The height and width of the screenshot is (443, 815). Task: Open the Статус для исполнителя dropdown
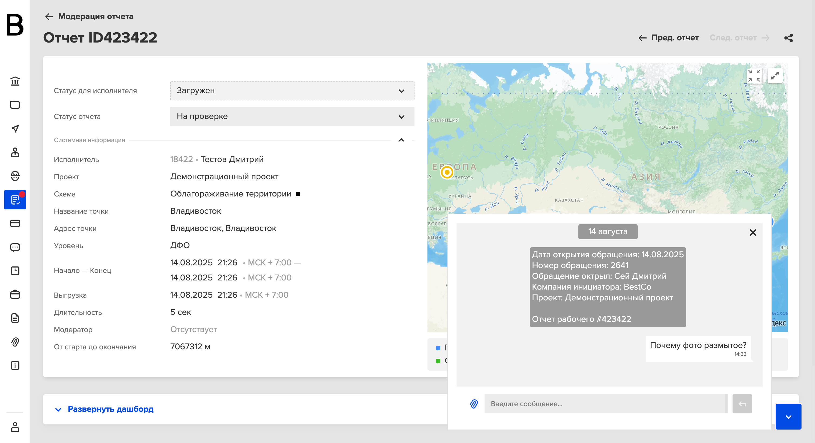pyautogui.click(x=292, y=91)
